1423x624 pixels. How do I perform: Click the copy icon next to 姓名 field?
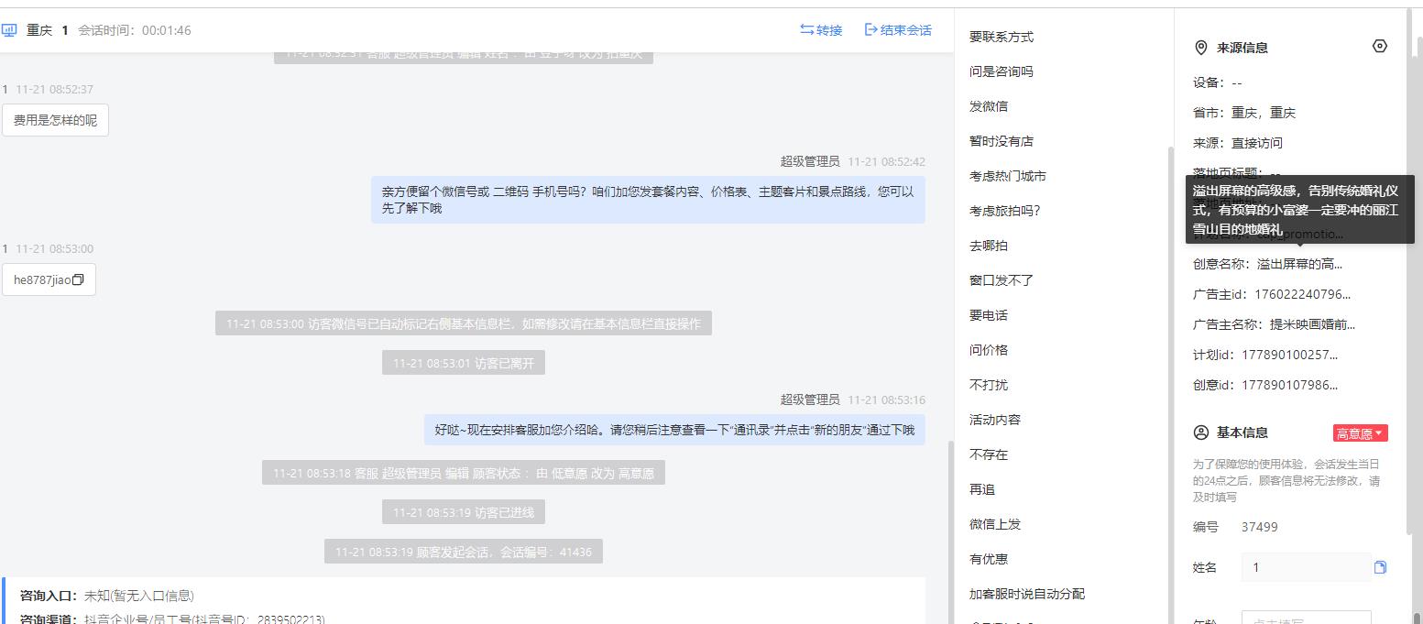coord(1380,567)
